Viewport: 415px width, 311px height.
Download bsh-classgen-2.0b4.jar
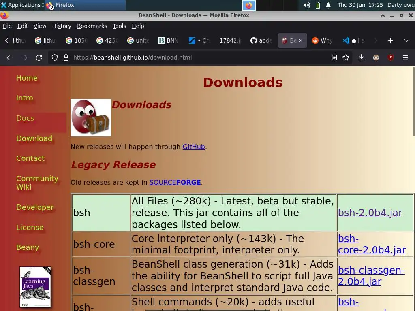pyautogui.click(x=371, y=276)
